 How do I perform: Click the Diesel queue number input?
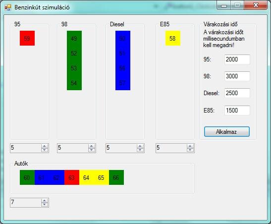coord(121,148)
